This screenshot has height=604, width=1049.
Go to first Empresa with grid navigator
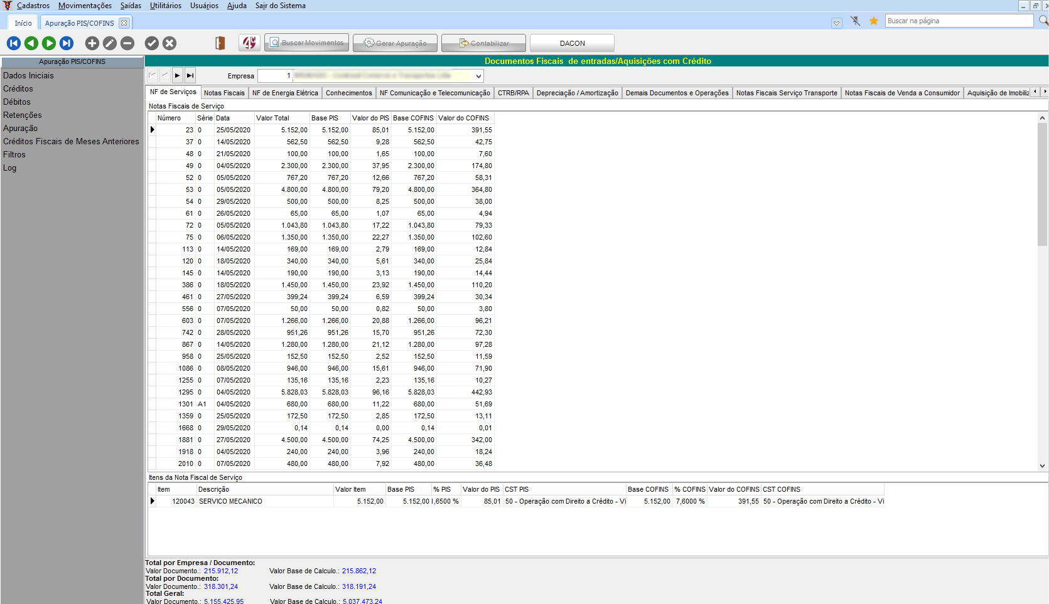(153, 76)
